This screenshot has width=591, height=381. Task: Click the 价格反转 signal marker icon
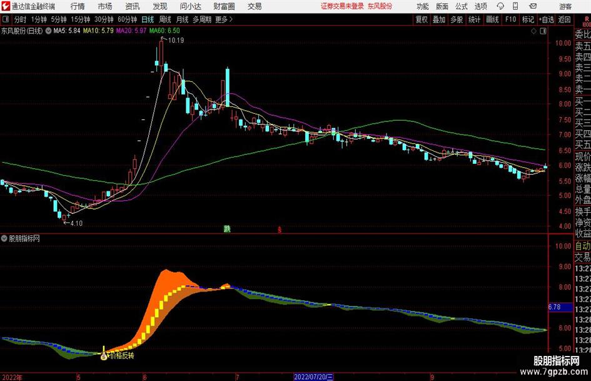104,356
